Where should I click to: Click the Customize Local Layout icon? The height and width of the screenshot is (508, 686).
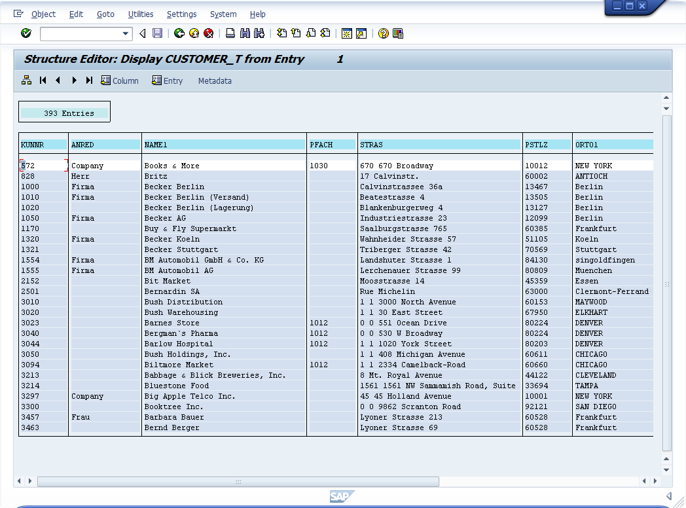tap(398, 33)
